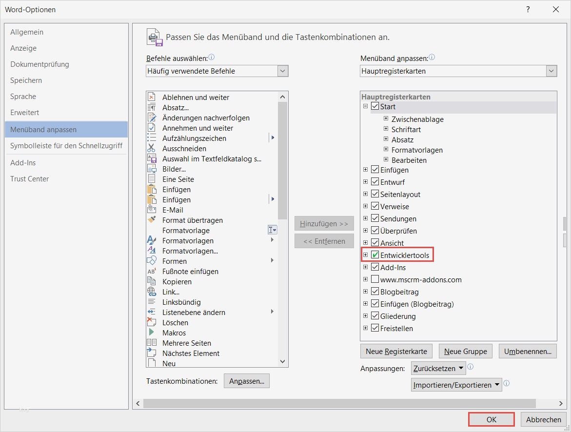
Task: Click the Kopieren icon in command list
Action: [x=152, y=281]
